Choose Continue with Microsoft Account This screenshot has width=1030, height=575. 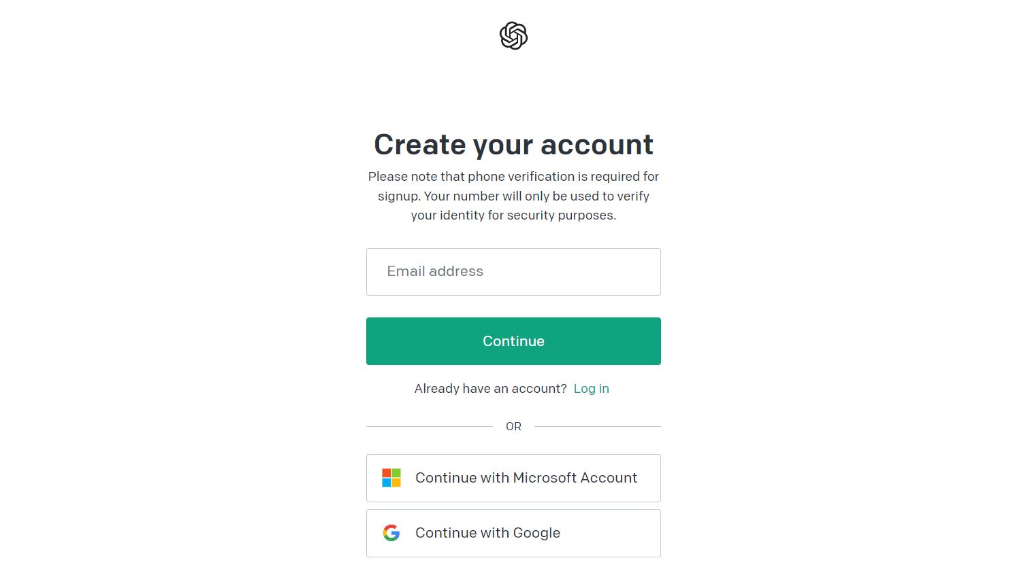(x=513, y=478)
